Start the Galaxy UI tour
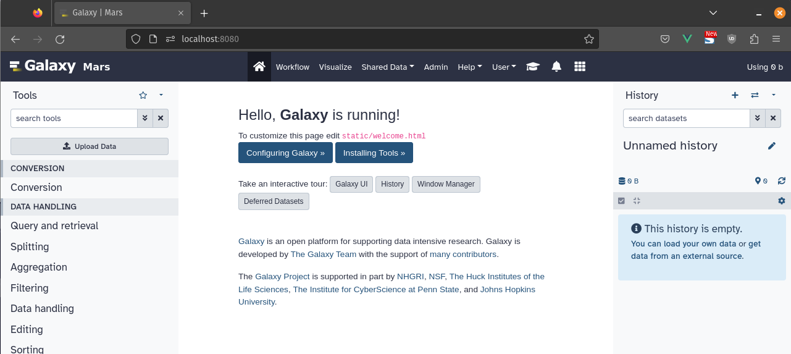Screen dimensions: 791x354 [351, 184]
